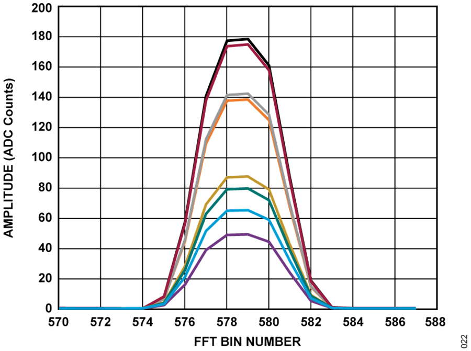Click the y-axis label 140
The image size is (471, 351).
[x=41, y=97]
